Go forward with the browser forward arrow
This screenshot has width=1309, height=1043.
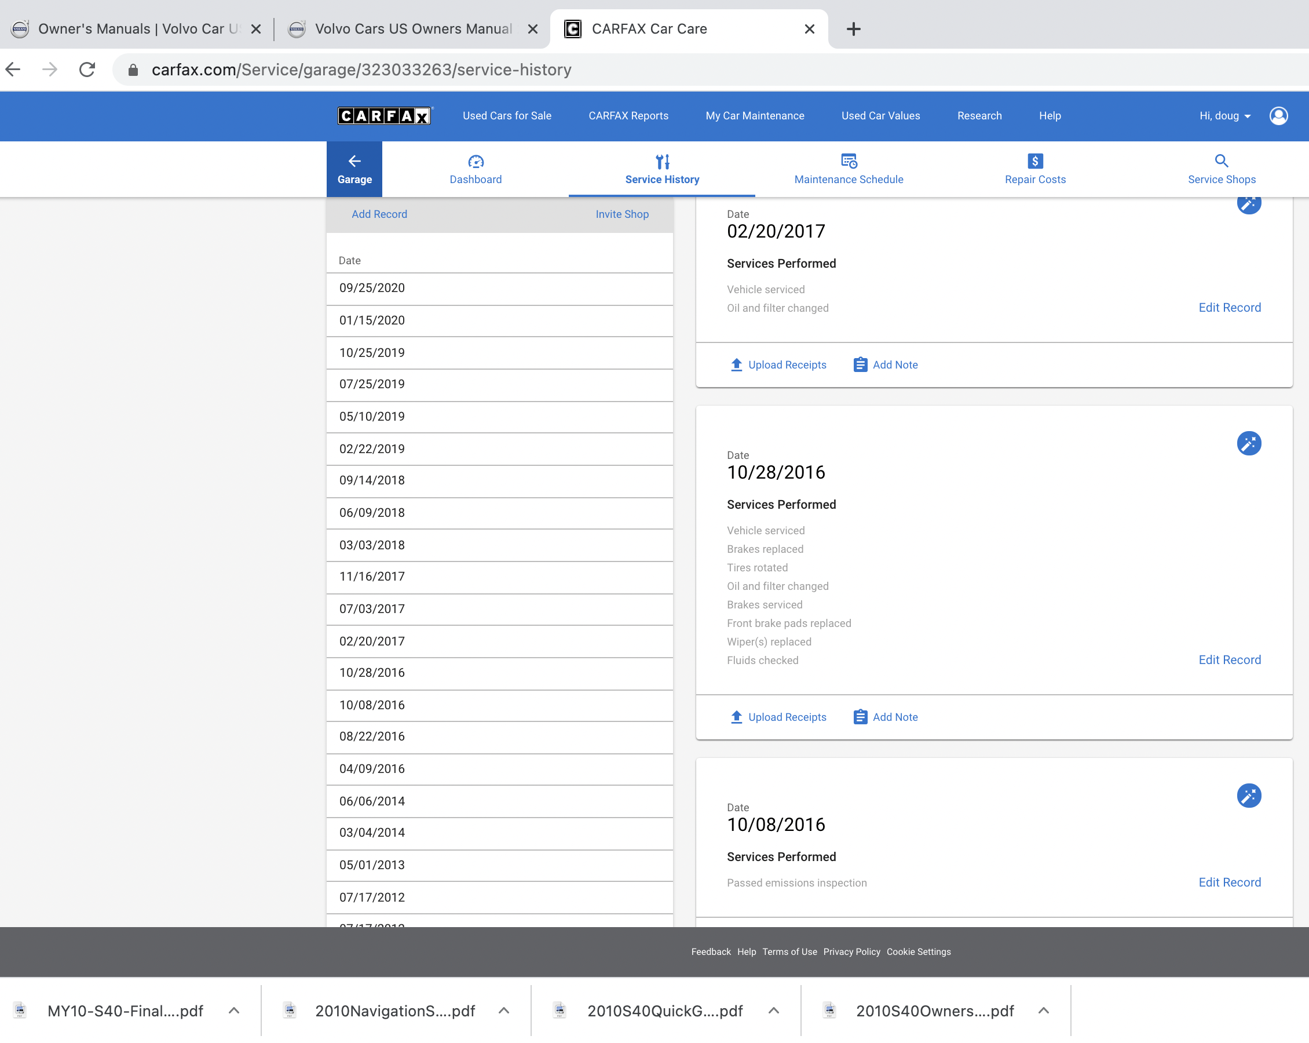(x=50, y=70)
